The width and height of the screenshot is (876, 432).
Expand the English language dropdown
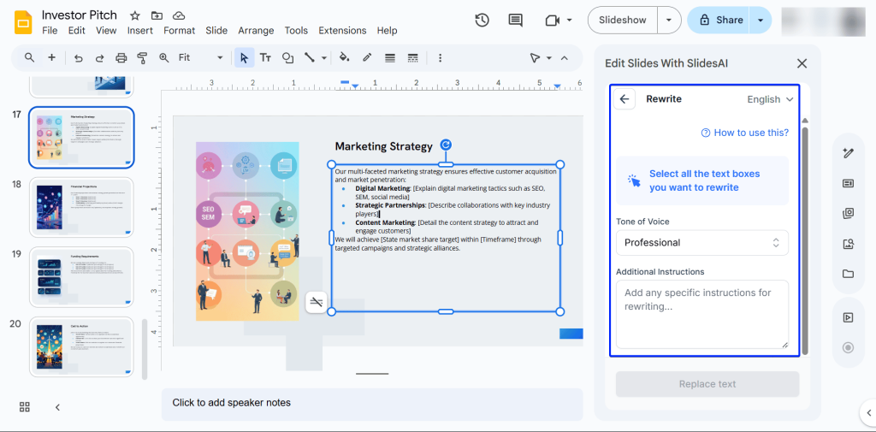click(x=770, y=99)
